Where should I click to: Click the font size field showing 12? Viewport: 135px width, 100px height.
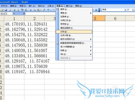(129, 10)
